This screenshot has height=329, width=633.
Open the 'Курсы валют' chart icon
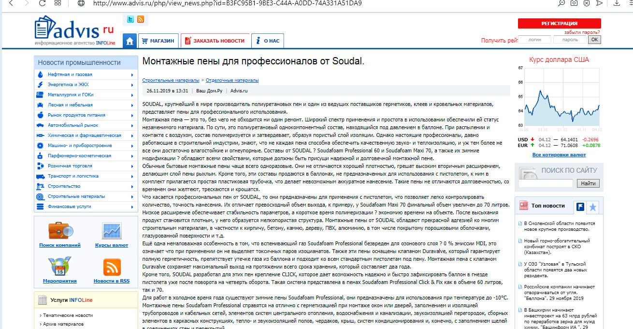click(x=112, y=231)
